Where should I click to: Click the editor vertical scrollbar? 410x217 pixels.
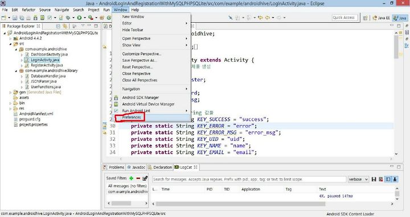397,47
